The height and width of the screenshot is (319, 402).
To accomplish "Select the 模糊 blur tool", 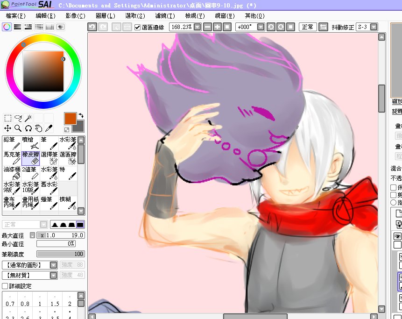I will click(x=68, y=203).
